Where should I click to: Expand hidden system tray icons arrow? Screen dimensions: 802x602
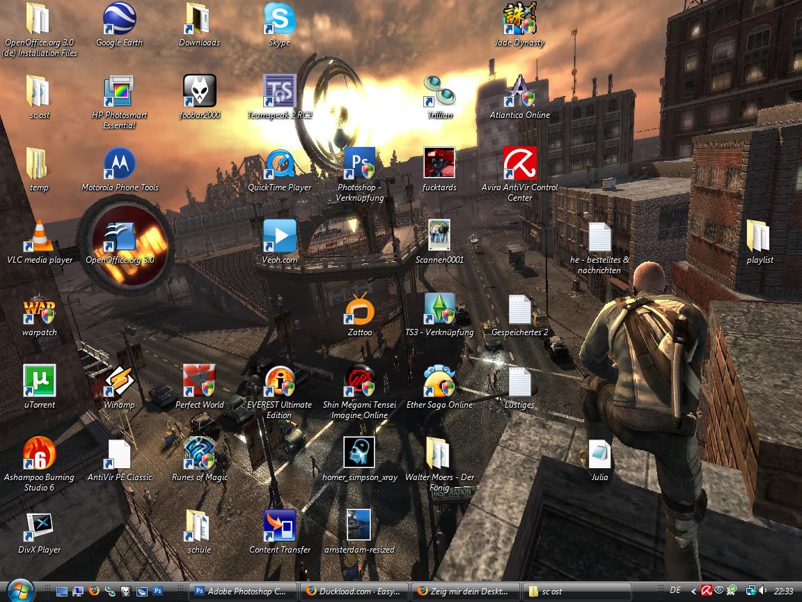(693, 592)
